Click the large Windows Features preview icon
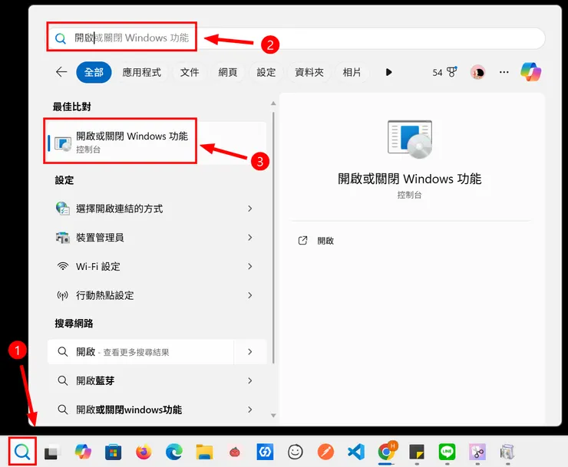568x467 pixels. pyautogui.click(x=410, y=140)
